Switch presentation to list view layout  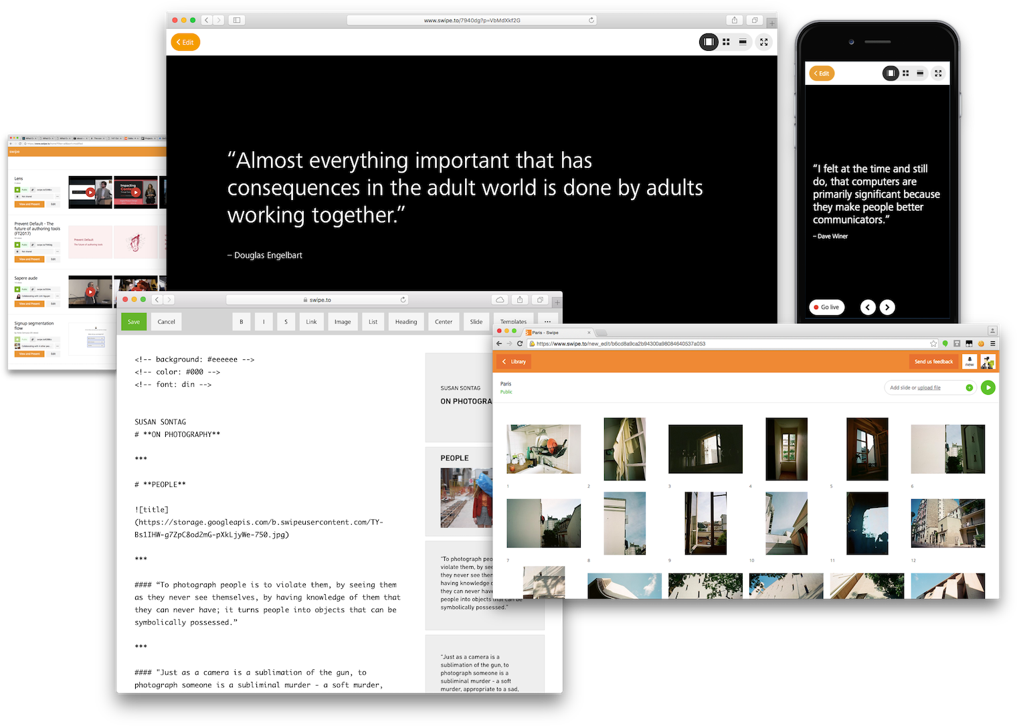(743, 41)
